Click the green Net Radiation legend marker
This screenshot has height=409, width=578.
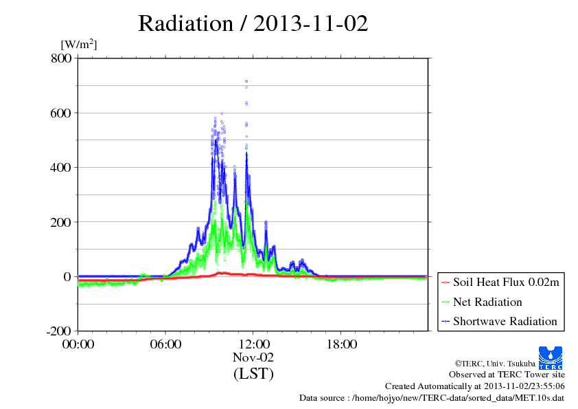coord(446,302)
